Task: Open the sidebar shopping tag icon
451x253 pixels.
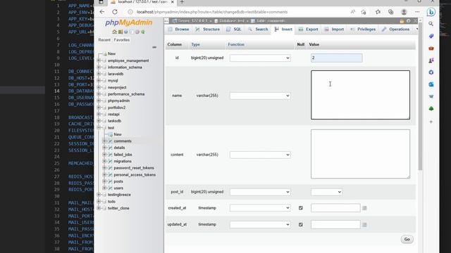Action: (431, 36)
